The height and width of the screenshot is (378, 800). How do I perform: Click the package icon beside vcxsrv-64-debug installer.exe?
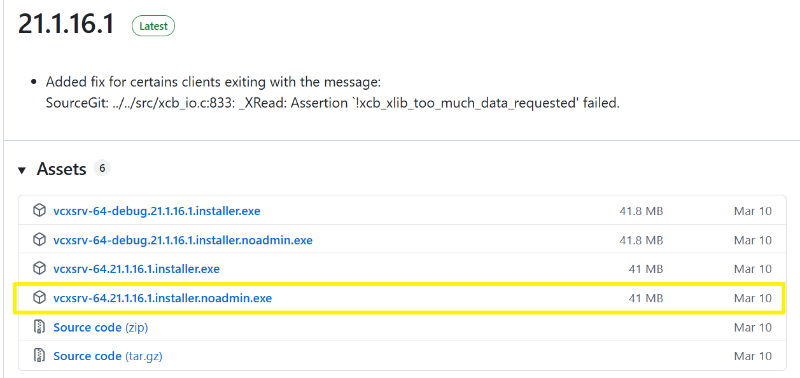point(39,211)
